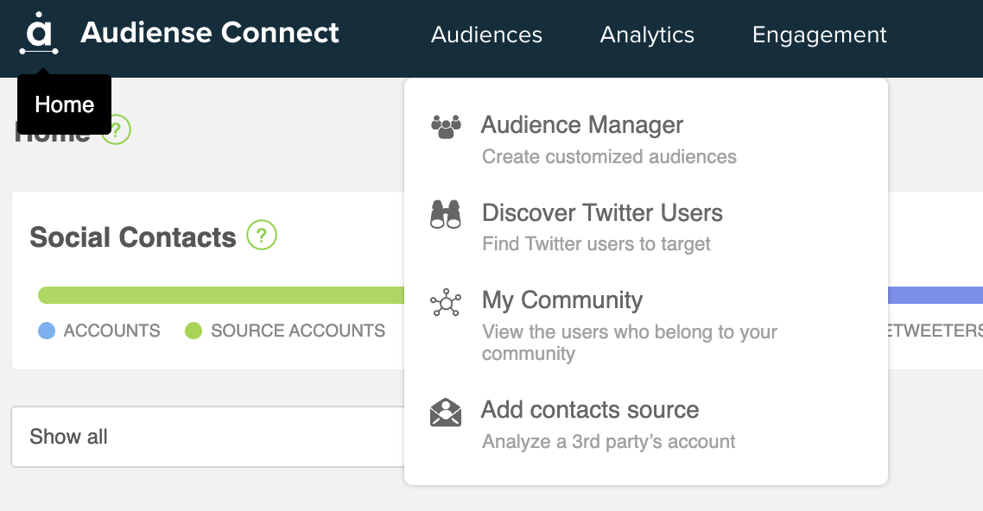Click 'Find Twitter users to target' text
This screenshot has width=983, height=511.
click(595, 243)
